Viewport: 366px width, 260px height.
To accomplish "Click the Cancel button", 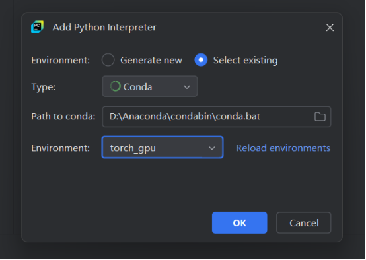I will [304, 223].
